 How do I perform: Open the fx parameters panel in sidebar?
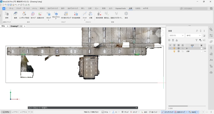coord(211,60)
